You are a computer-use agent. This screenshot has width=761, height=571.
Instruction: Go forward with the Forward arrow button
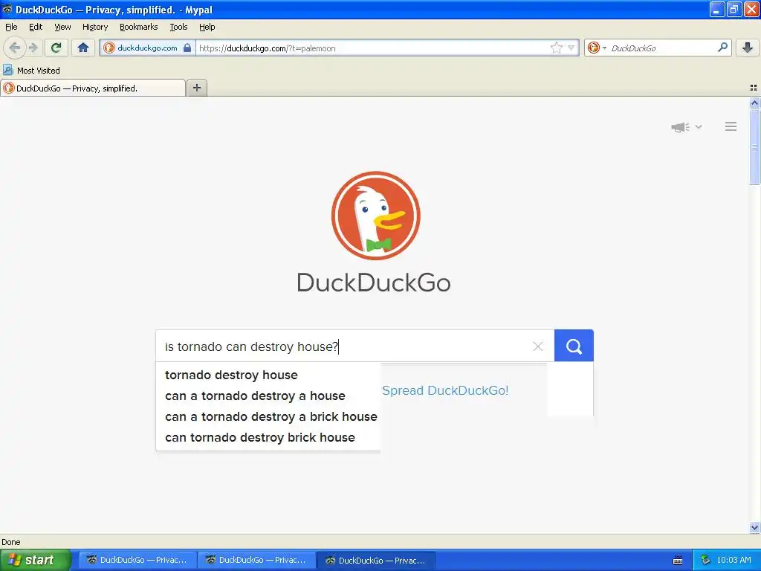tap(33, 48)
